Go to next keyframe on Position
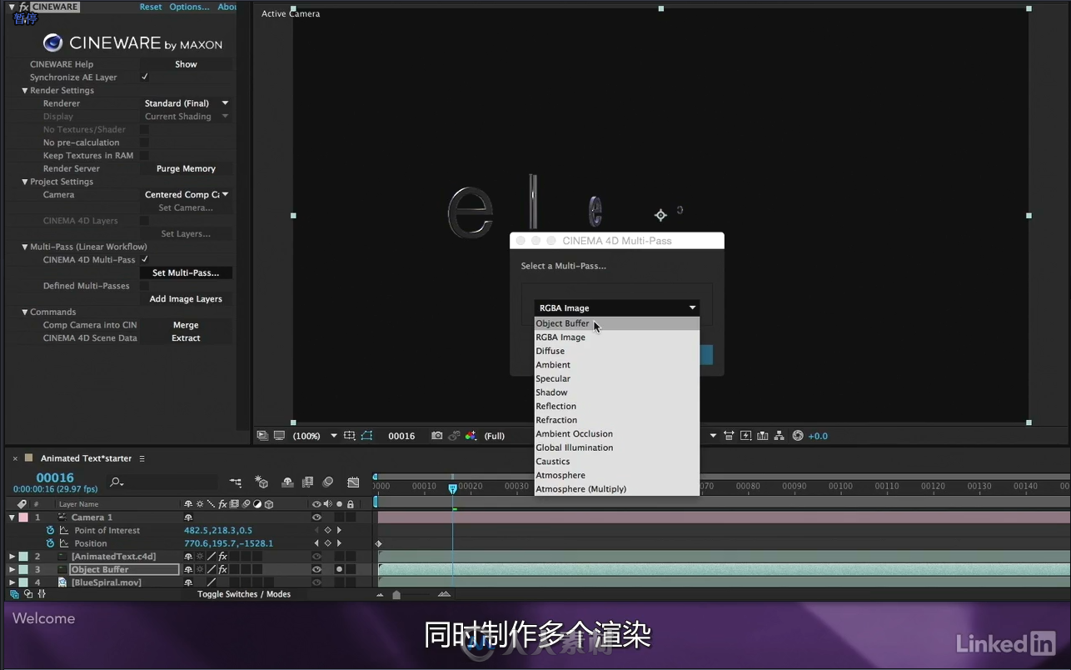This screenshot has height=670, width=1071. (339, 543)
